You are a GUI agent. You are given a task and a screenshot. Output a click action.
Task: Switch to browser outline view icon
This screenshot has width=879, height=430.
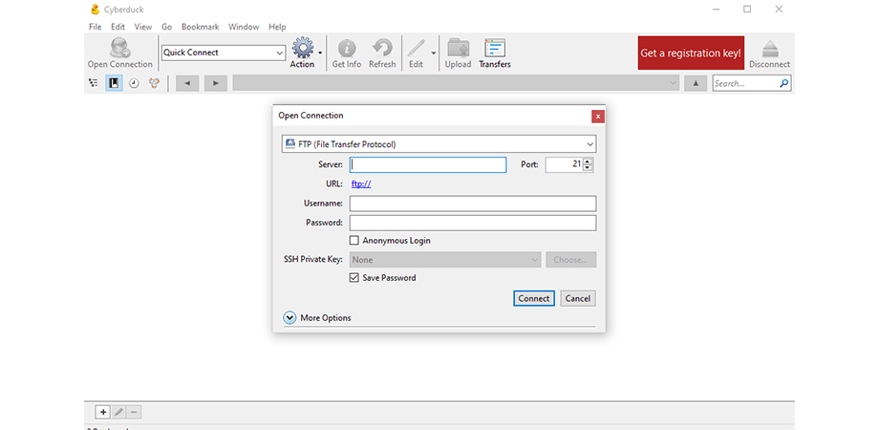click(93, 83)
